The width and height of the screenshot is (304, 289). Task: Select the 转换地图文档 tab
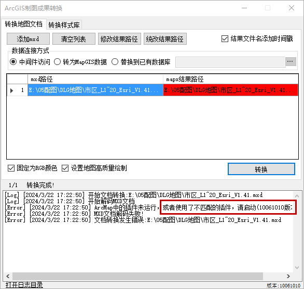pos(24,24)
